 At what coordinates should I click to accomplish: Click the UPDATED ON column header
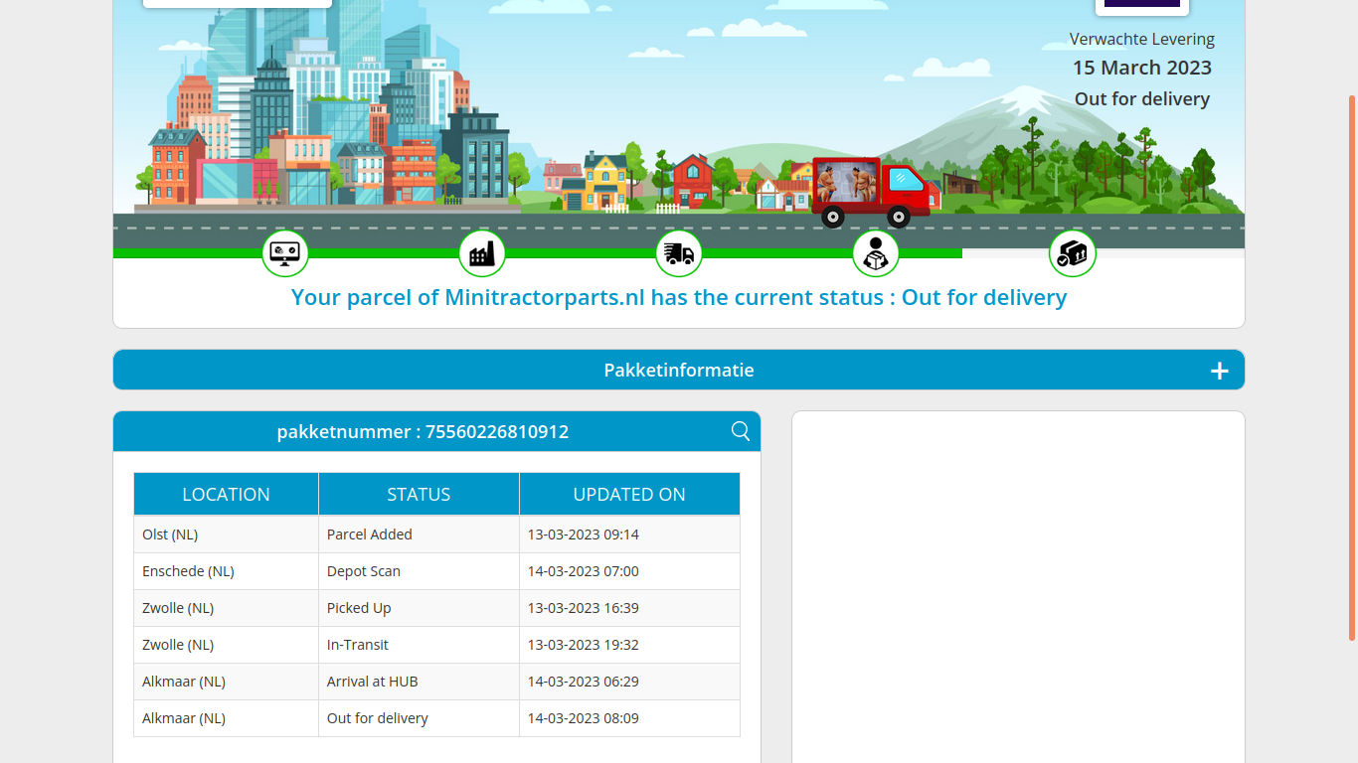coord(629,494)
